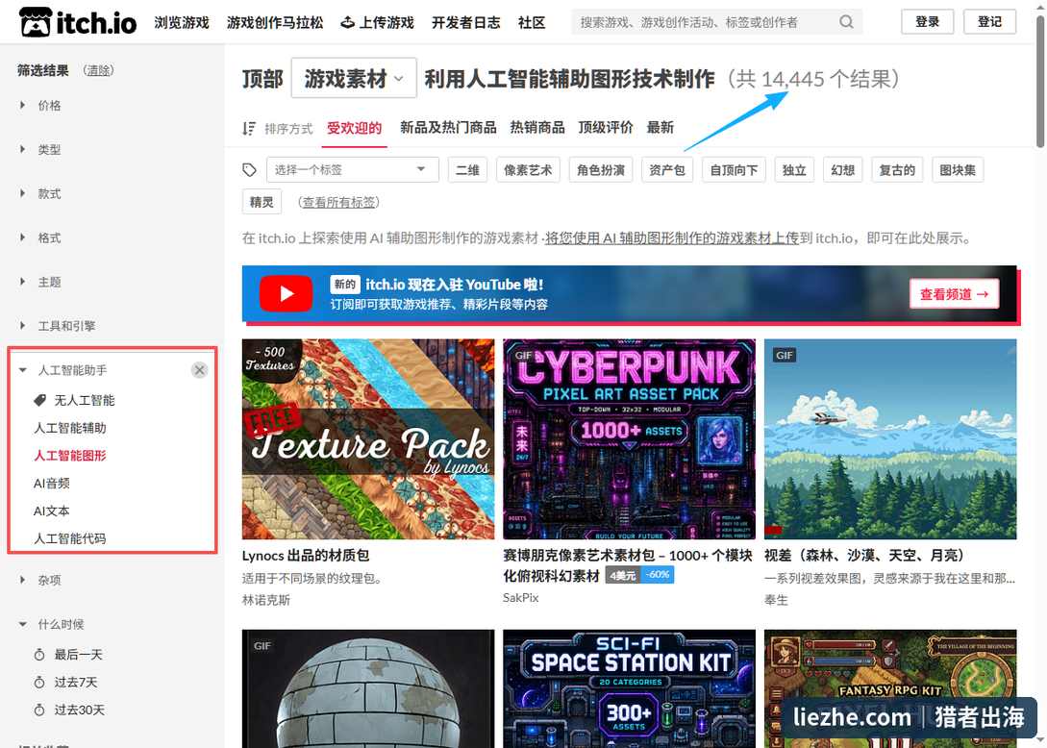
Task: Click the itch.io logo
Action: click(78, 22)
